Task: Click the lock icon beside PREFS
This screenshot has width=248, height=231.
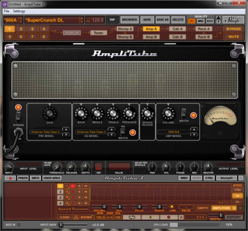Action: (10, 178)
